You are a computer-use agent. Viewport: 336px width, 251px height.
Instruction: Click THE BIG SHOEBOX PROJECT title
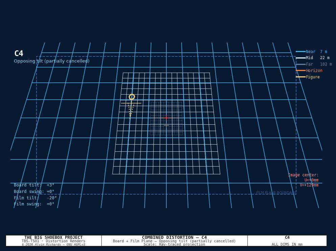click(x=53, y=237)
